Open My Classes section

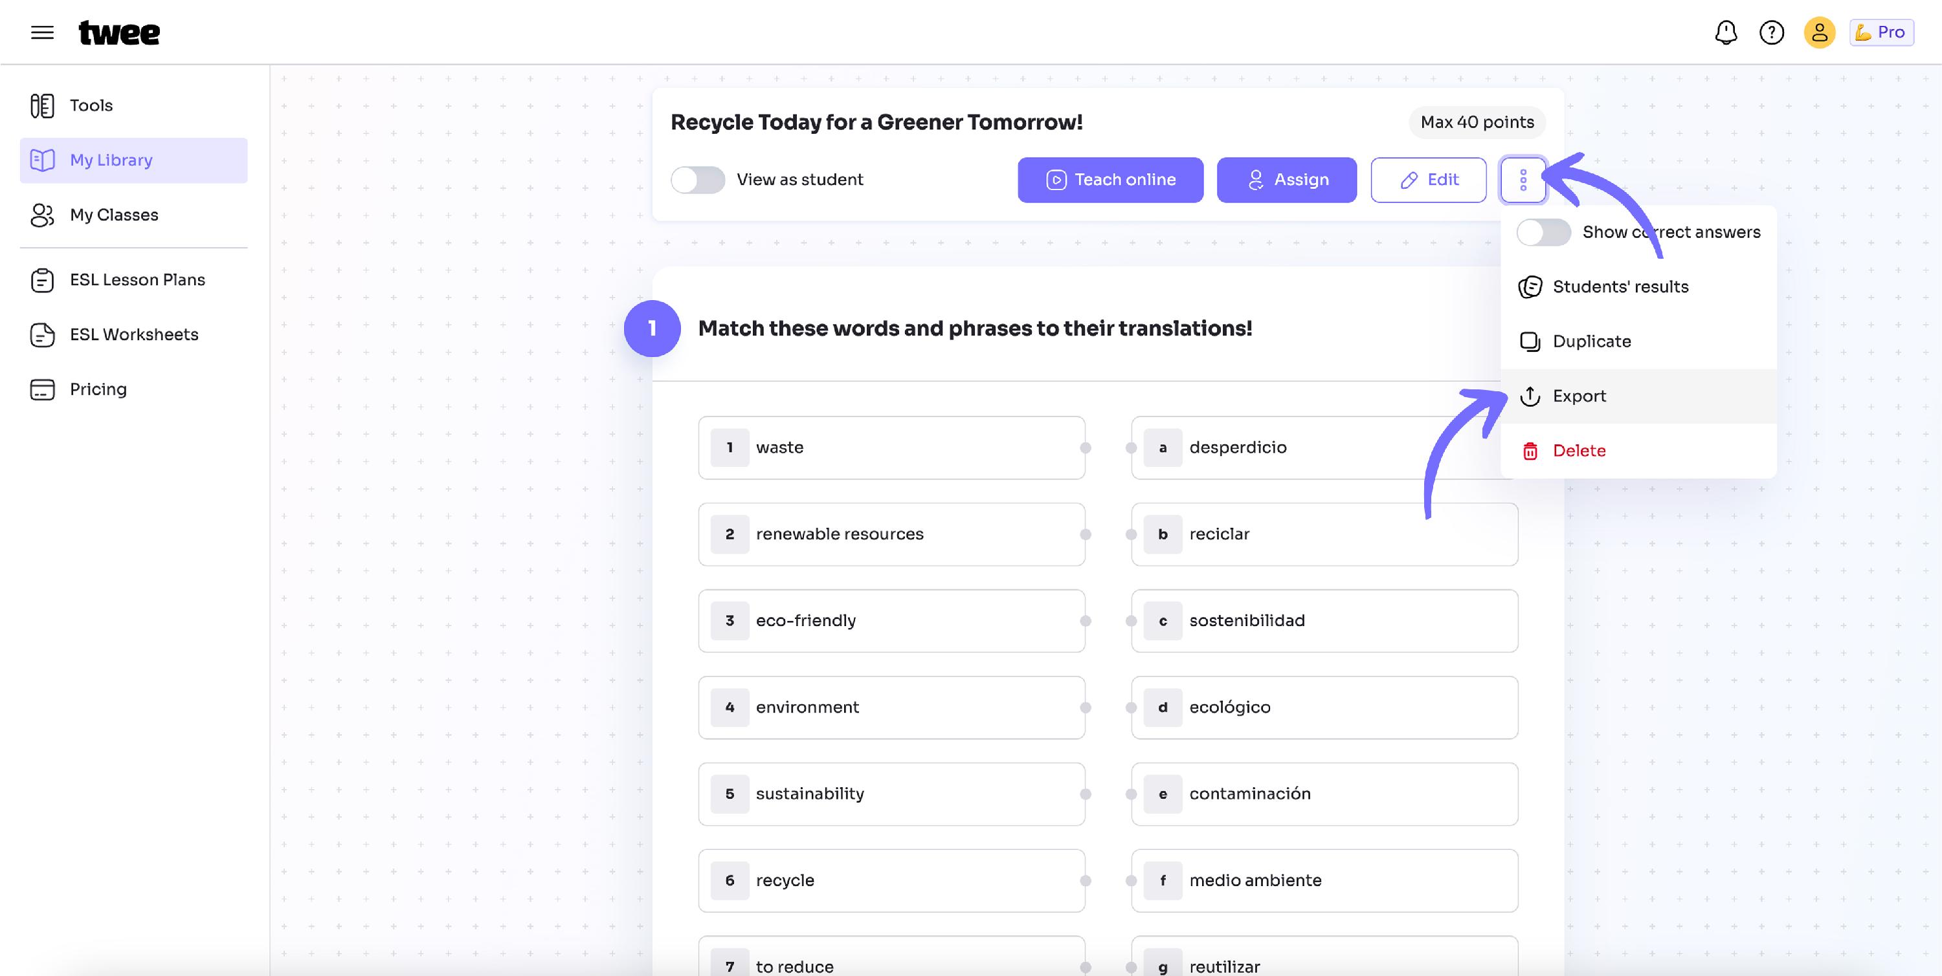pyautogui.click(x=133, y=215)
